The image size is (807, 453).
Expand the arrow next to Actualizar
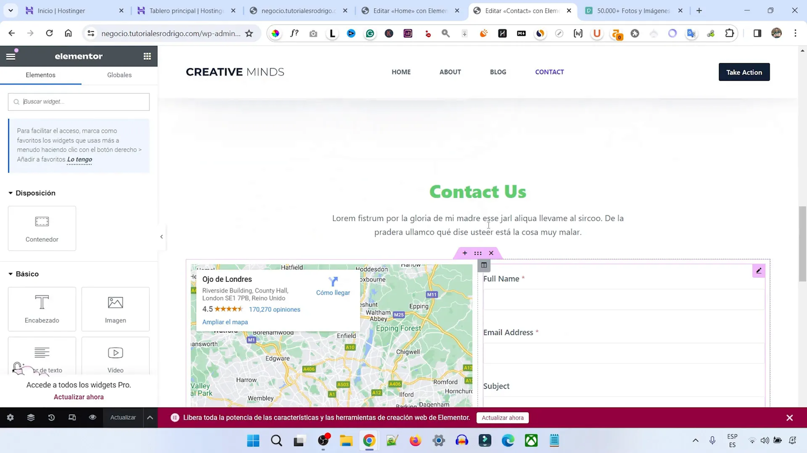pos(150,417)
